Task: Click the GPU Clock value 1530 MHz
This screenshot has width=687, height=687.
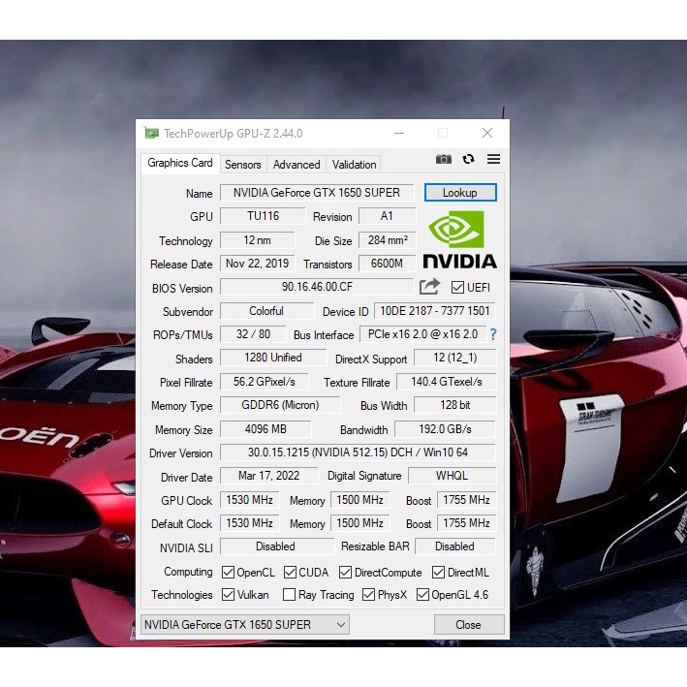Action: pos(249,500)
